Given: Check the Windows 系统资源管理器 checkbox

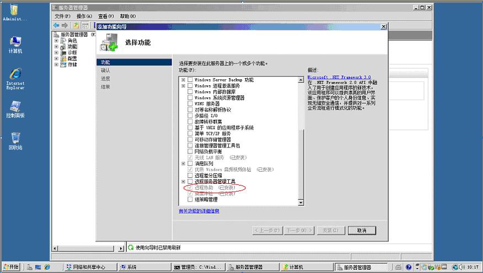Looking at the screenshot, I should pos(190,98).
